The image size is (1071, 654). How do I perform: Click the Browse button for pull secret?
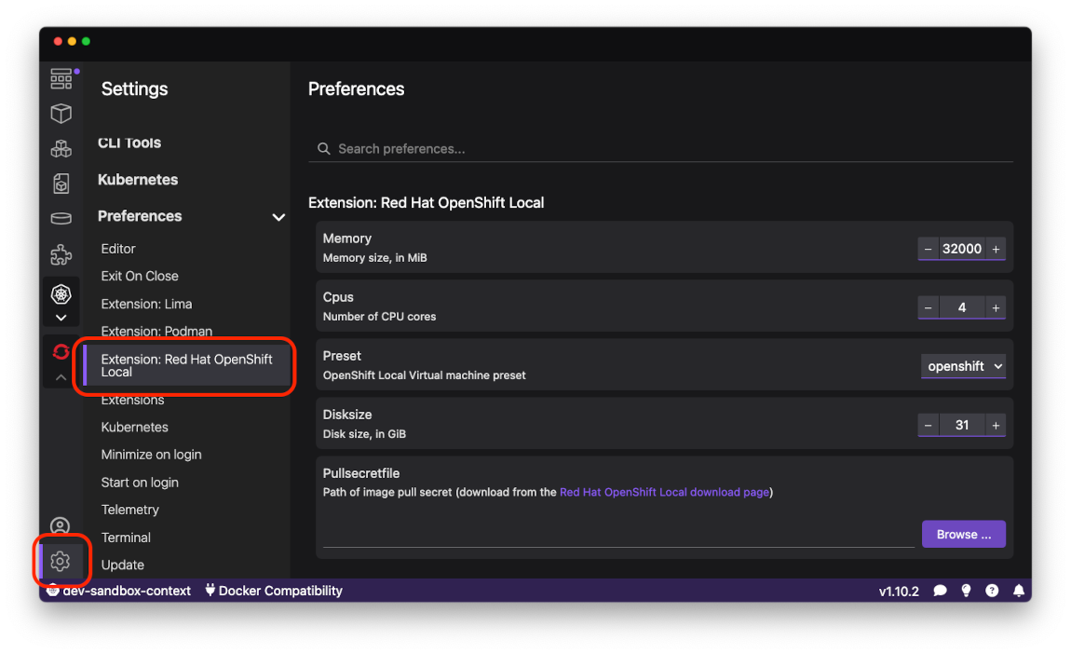963,535
